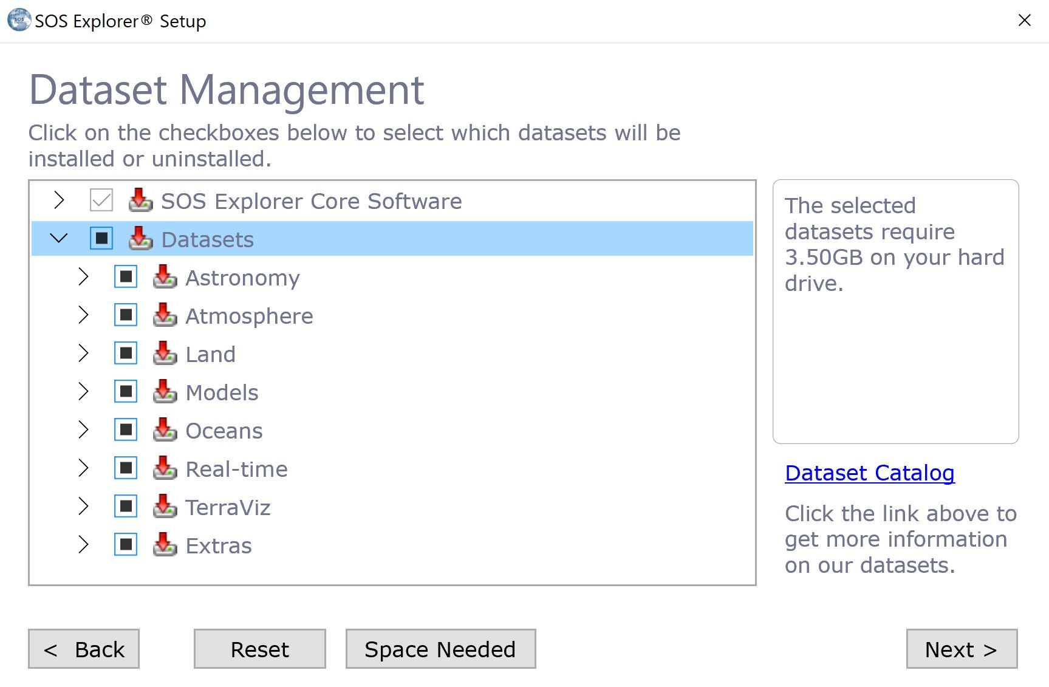Click the download icon next to Atmosphere
The height and width of the screenshot is (687, 1049).
pyautogui.click(x=165, y=315)
